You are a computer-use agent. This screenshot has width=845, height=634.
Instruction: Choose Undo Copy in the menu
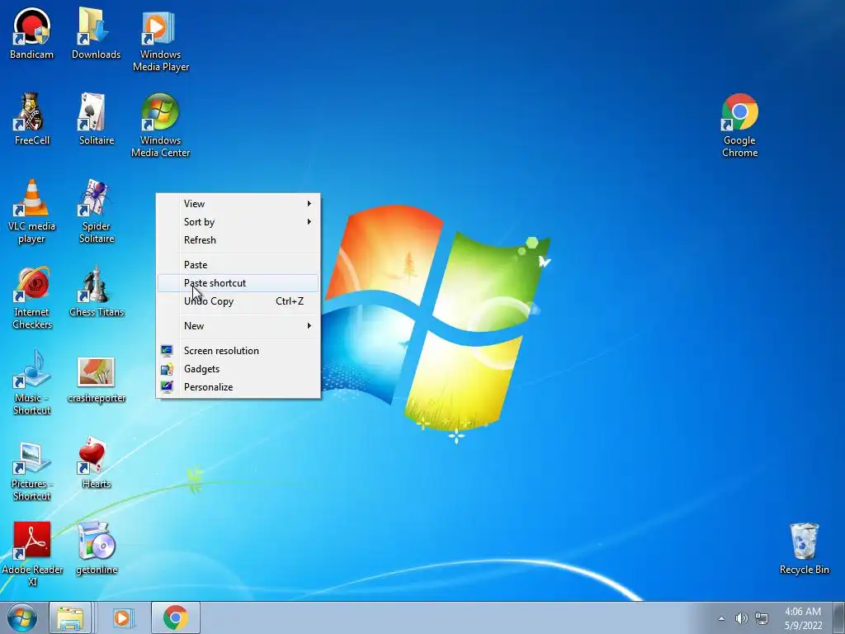click(x=238, y=301)
